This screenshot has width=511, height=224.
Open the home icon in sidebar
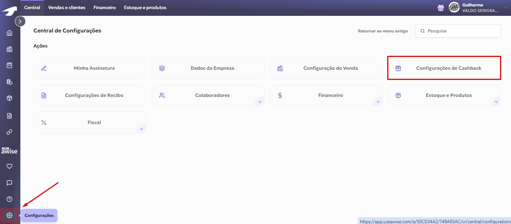(x=9, y=33)
